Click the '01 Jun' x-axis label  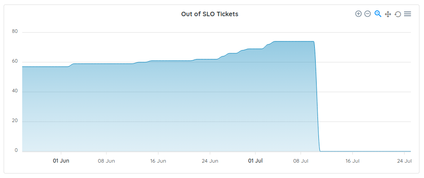(x=61, y=161)
